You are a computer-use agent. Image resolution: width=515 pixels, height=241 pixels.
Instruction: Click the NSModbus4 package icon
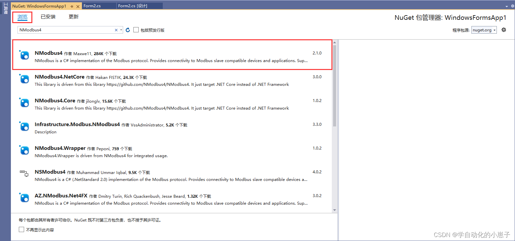[24, 173]
